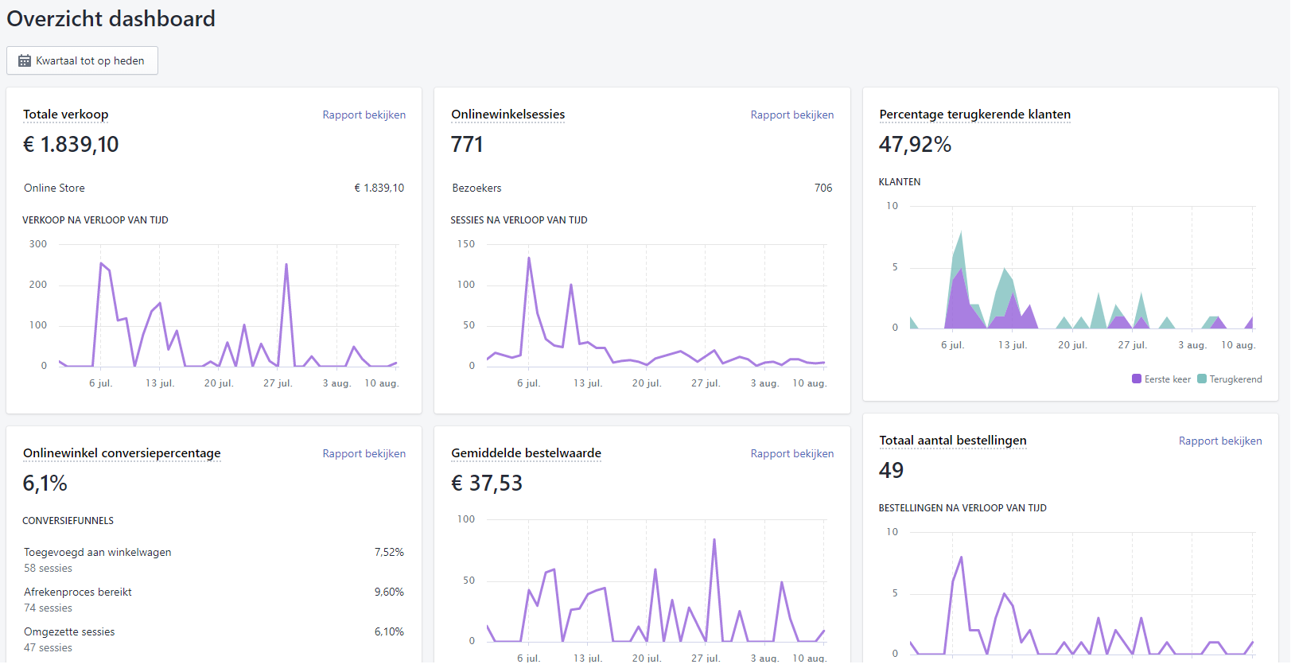Click the Eerste keer legend label
The image size is (1295, 672).
(x=1168, y=379)
